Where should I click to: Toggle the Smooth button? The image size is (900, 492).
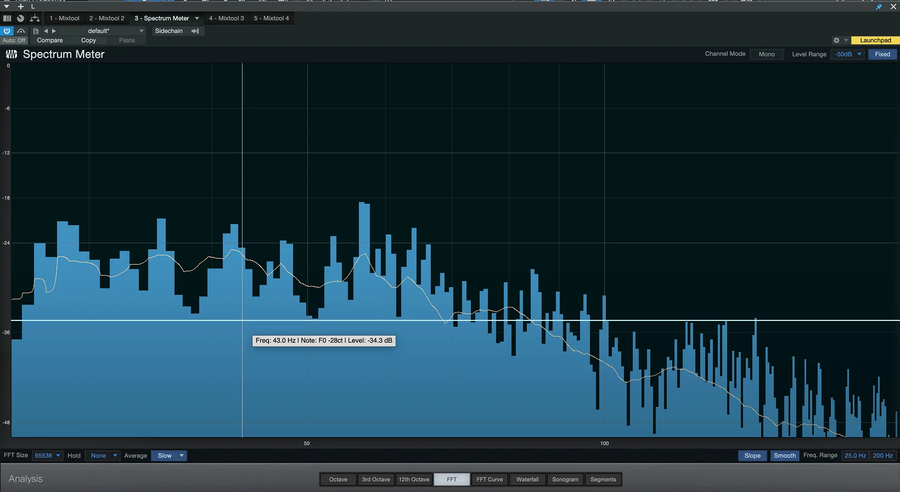pos(784,456)
